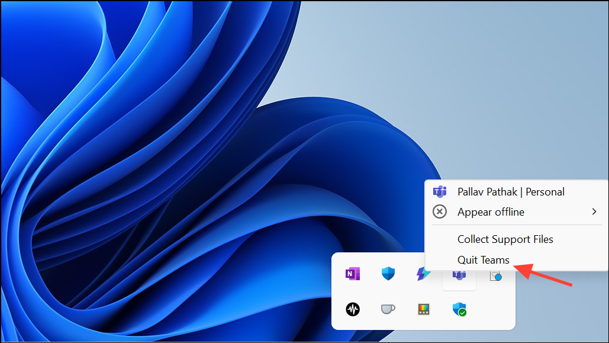The width and height of the screenshot is (609, 343).
Task: Select the coffee cup tray icon
Action: coord(388,309)
